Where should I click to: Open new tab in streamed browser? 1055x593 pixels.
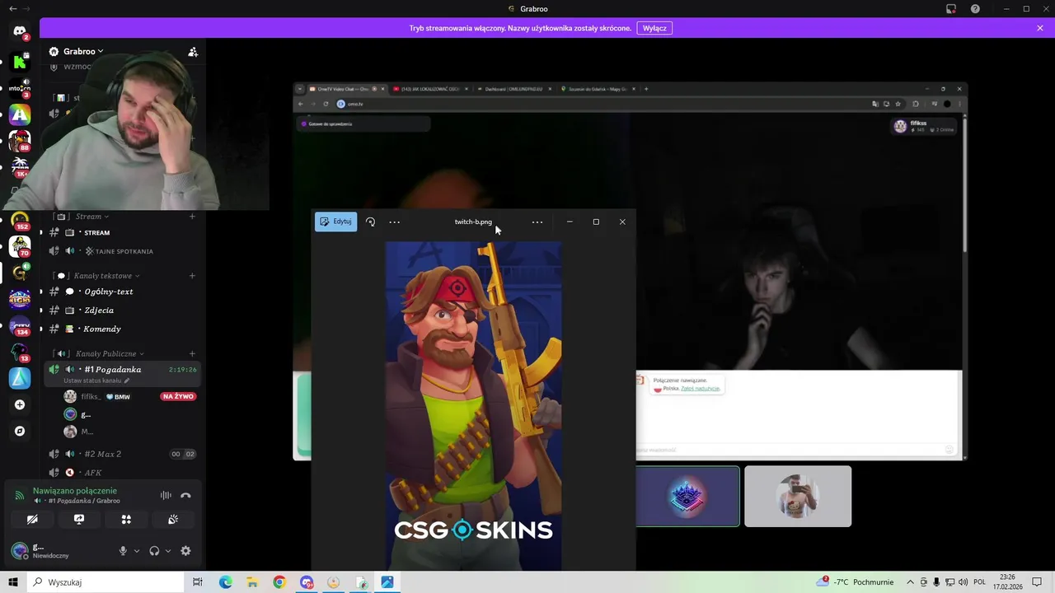[x=646, y=89]
